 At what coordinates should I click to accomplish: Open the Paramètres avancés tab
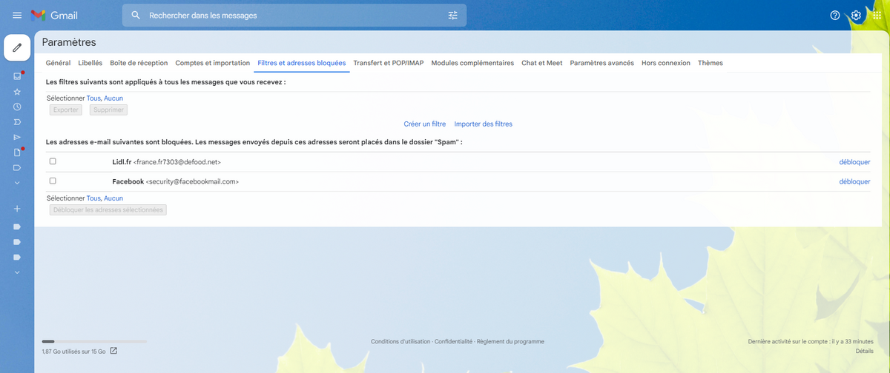[602, 63]
